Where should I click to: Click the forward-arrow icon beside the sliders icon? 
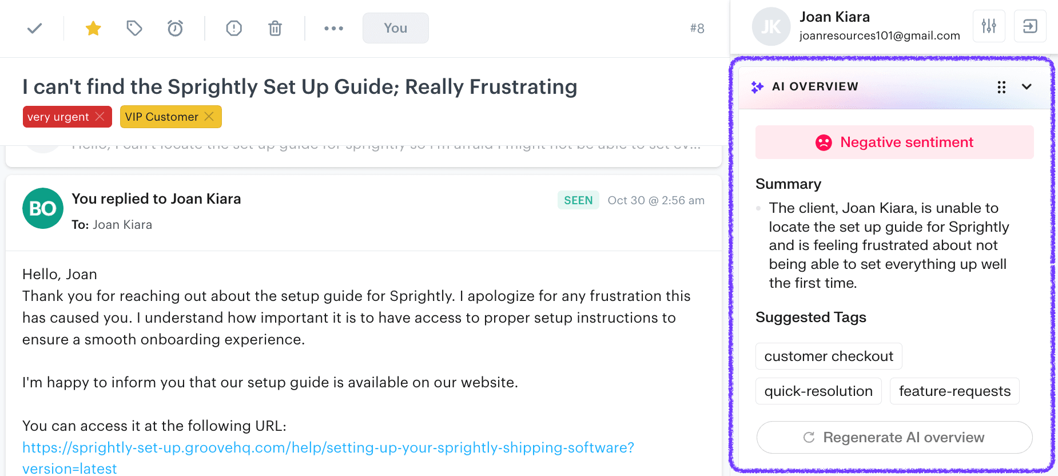[x=1030, y=26]
